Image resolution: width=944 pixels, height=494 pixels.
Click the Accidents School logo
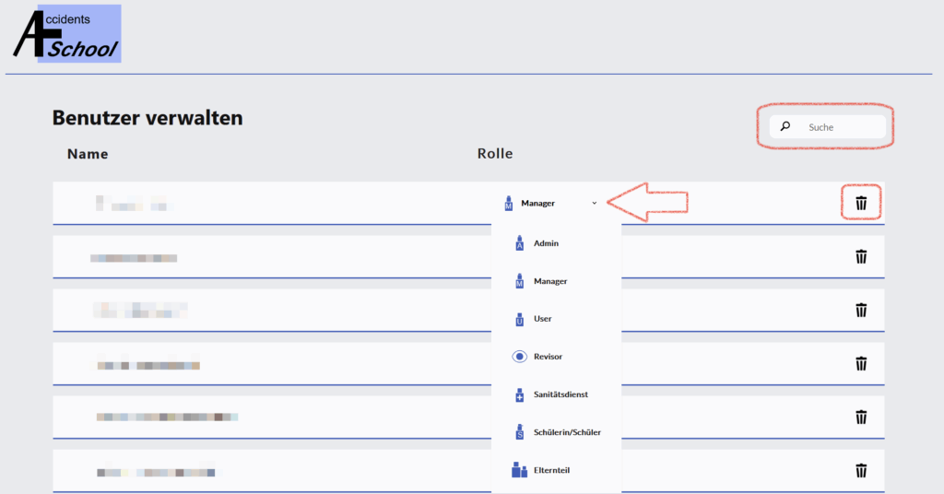click(66, 35)
